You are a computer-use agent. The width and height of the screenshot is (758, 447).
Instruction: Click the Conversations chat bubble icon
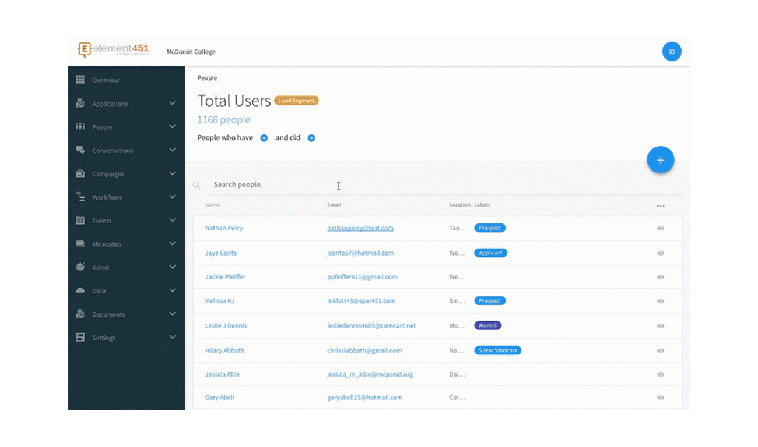(x=80, y=150)
